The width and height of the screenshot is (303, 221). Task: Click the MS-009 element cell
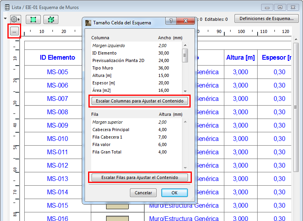point(58,125)
